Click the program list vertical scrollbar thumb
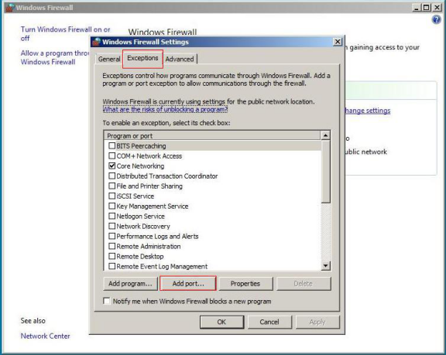The height and width of the screenshot is (355, 446). tap(325, 172)
